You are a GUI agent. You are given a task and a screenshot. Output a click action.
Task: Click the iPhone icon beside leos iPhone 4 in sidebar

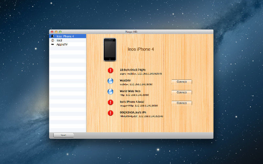(53, 36)
